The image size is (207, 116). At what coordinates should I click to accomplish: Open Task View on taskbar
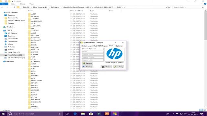pyautogui.click(x=67, y=114)
